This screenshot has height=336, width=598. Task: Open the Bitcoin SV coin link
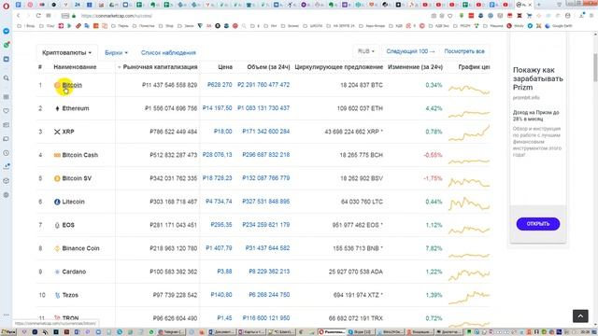[x=77, y=178]
